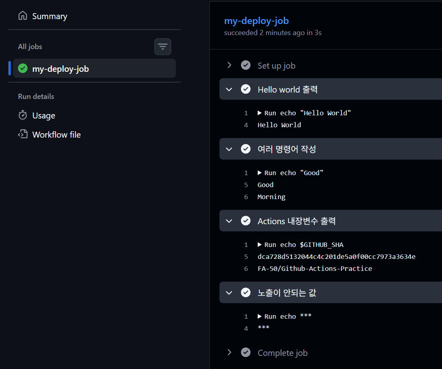Screen dimensions: 442x369
Task: Click the Hello World output line
Action: pyautogui.click(x=279, y=125)
